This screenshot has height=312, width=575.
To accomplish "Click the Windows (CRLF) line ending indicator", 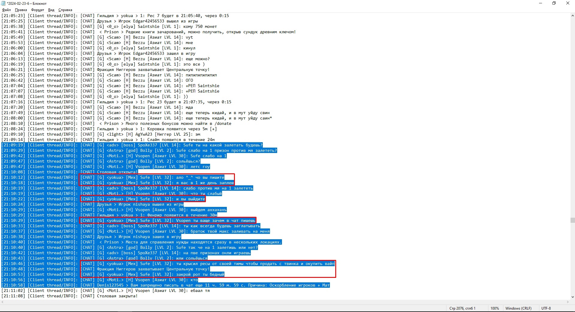I will coord(518,308).
